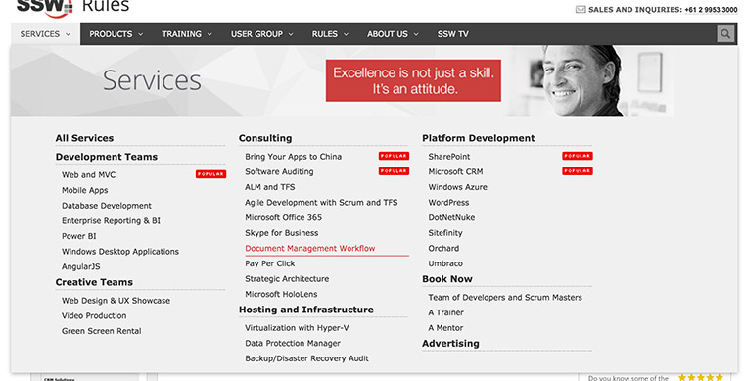Open Document Management Workflow link

pyautogui.click(x=310, y=248)
